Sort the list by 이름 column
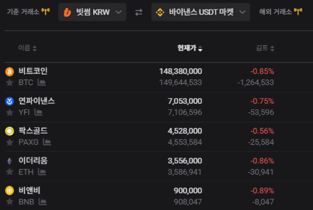Viewport: 313px width, 210px height. (x=27, y=48)
